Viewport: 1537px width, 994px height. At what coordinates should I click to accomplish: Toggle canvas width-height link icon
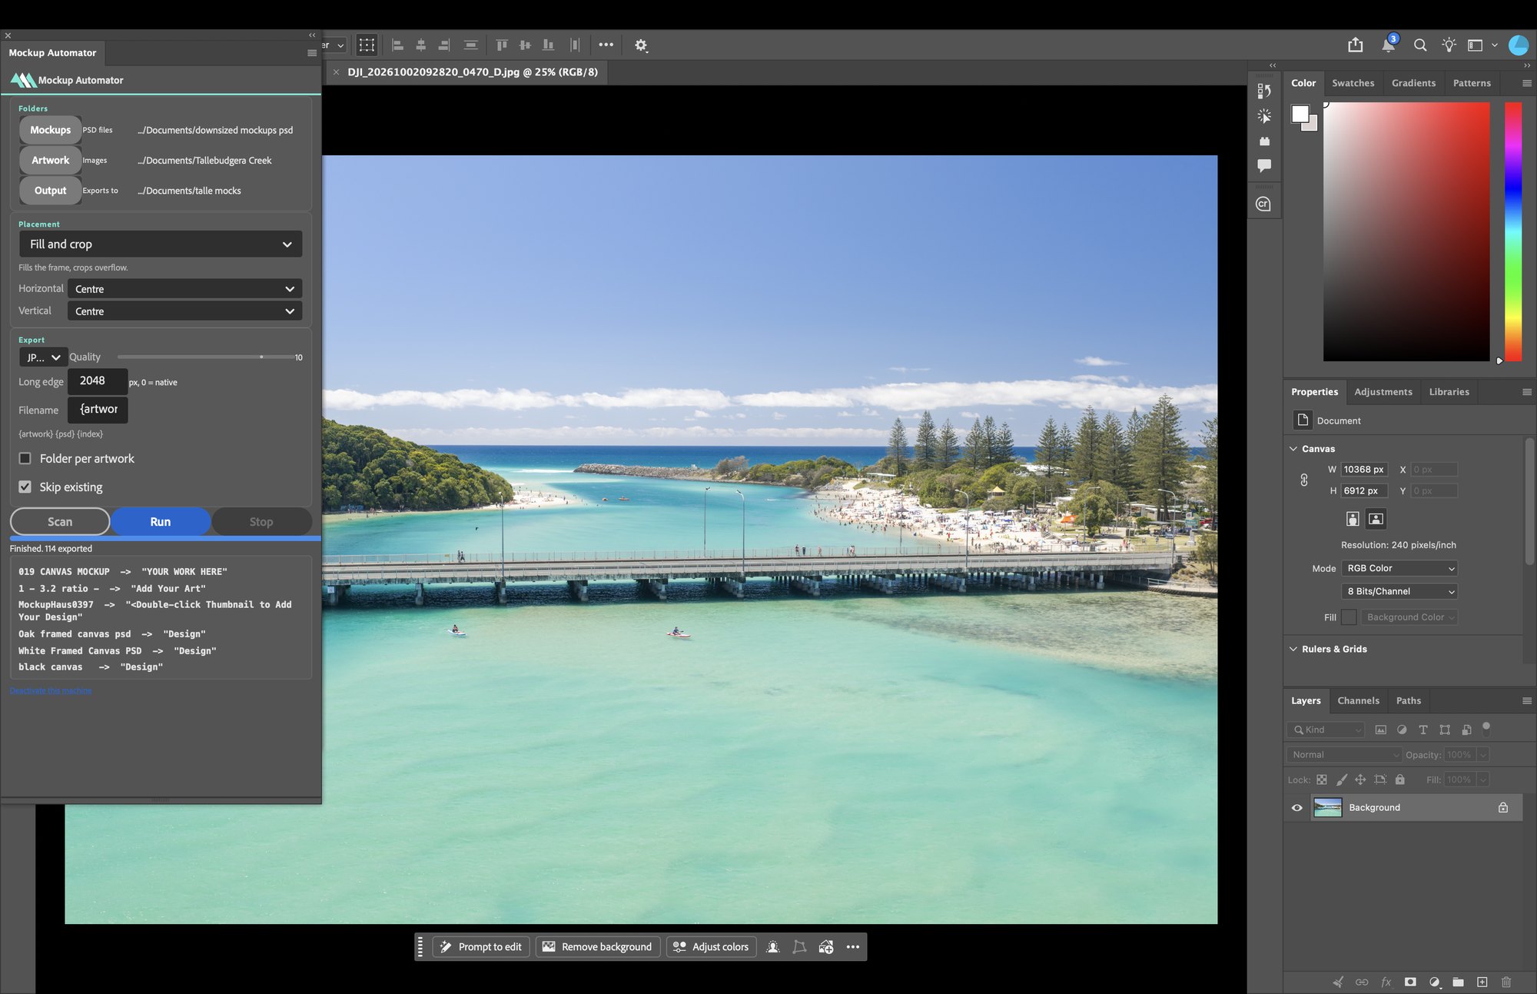click(x=1304, y=480)
